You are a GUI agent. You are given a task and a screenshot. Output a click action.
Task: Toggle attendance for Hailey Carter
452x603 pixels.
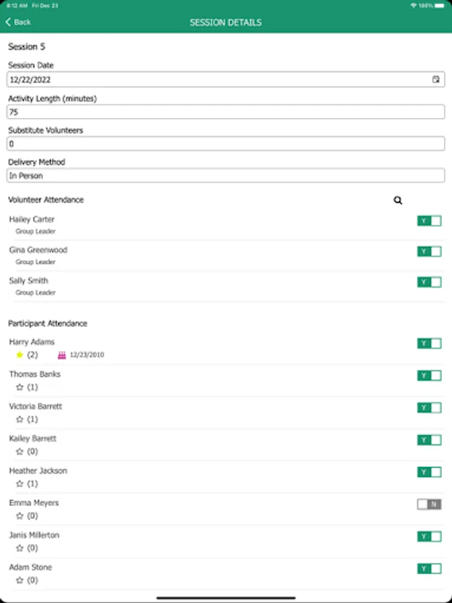coord(429,221)
